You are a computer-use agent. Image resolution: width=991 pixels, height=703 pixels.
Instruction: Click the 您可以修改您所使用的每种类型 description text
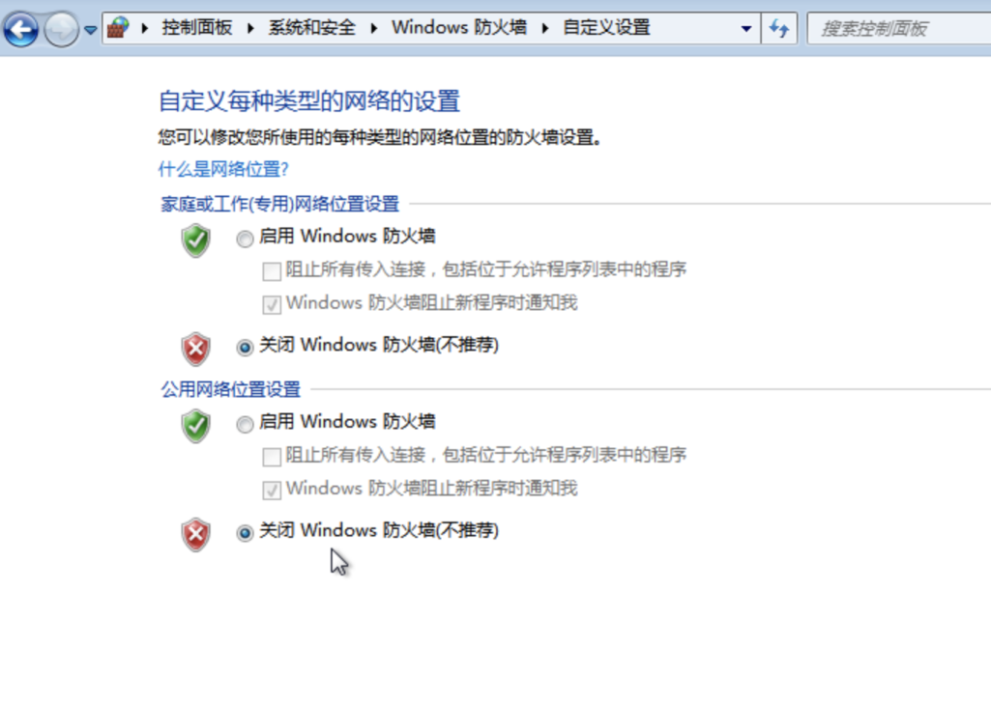tap(380, 137)
